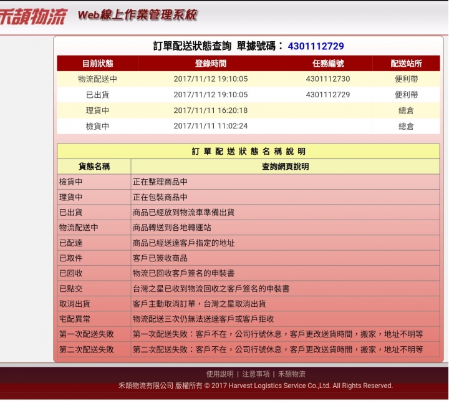Click the description 商品轉送到各地轉運站

[x=172, y=228]
